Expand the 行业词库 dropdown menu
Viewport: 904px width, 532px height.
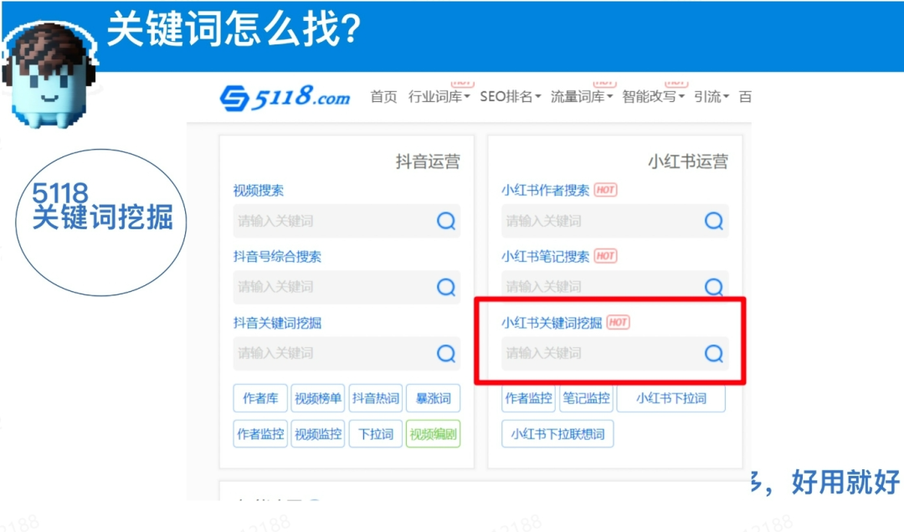click(439, 97)
